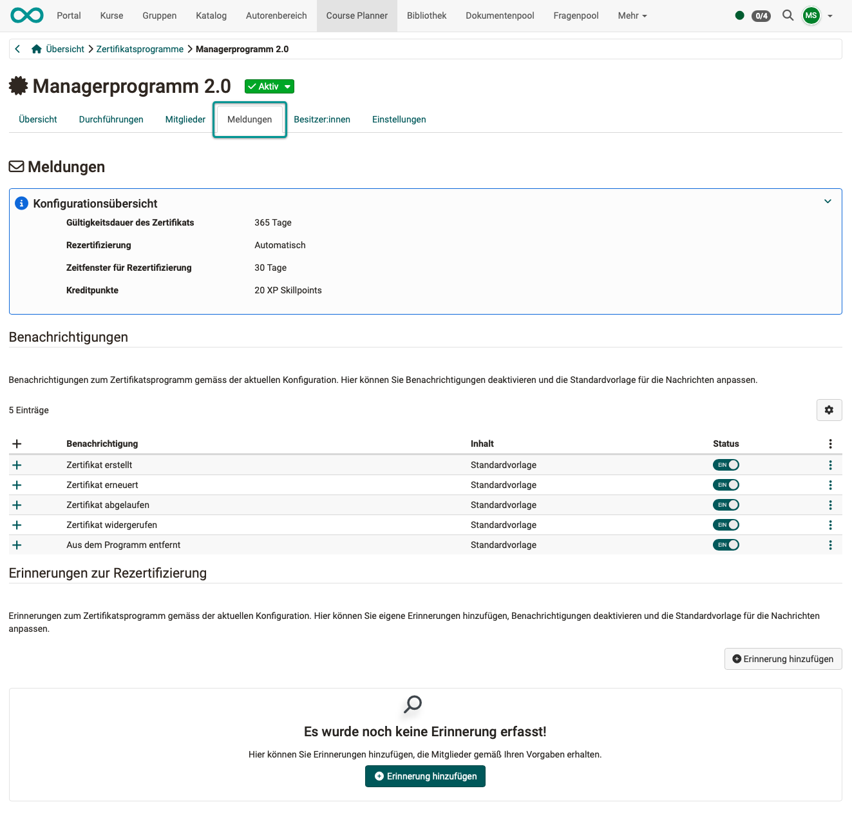Click the 0/4 progress indicator
The height and width of the screenshot is (822, 852).
[x=761, y=15]
